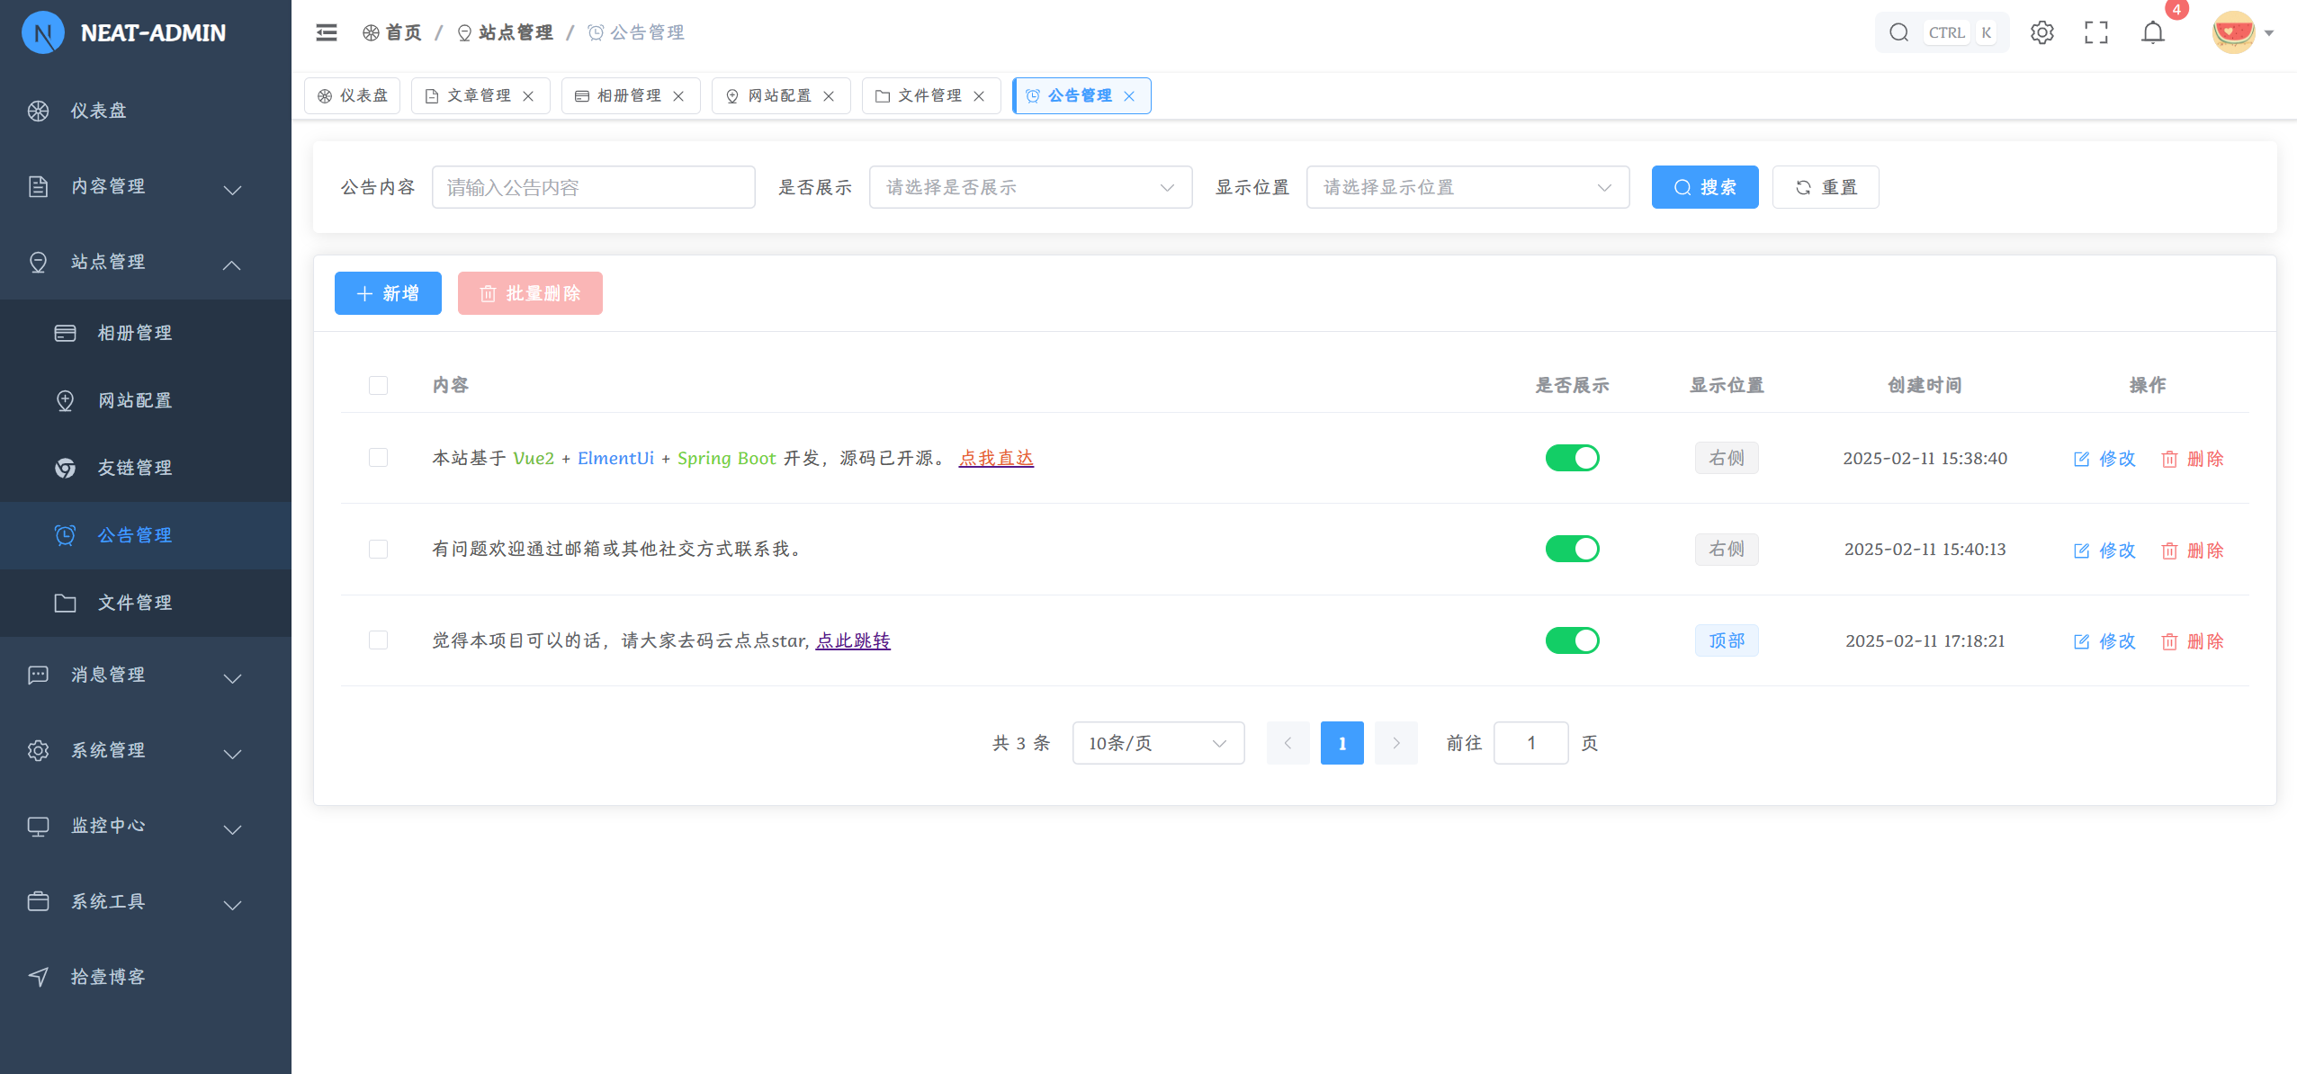The width and height of the screenshot is (2297, 1074).
Task: Click the NEAT-ADMIN logo icon
Action: [42, 32]
